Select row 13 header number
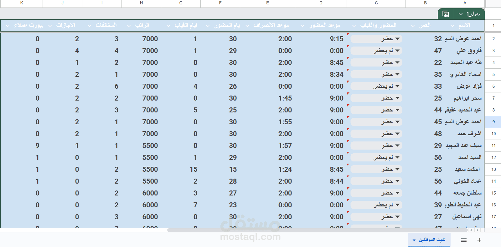Screen dimensions: 501x247 493,169
